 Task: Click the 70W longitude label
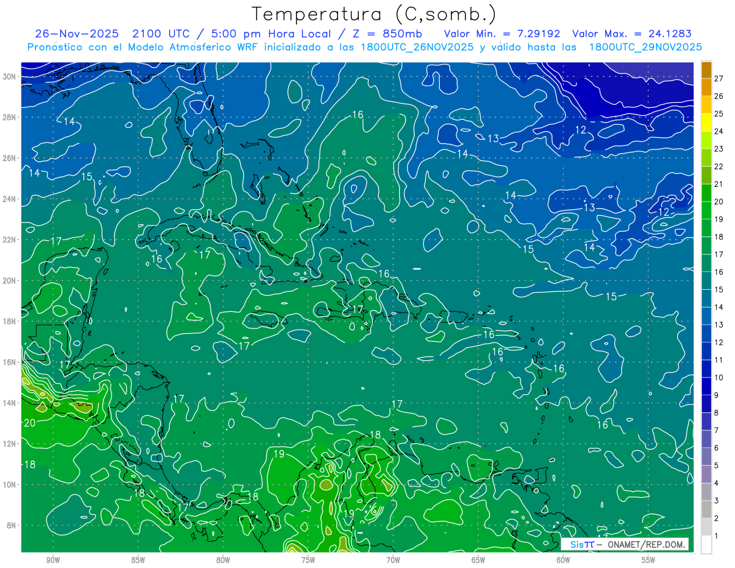coord(393,560)
